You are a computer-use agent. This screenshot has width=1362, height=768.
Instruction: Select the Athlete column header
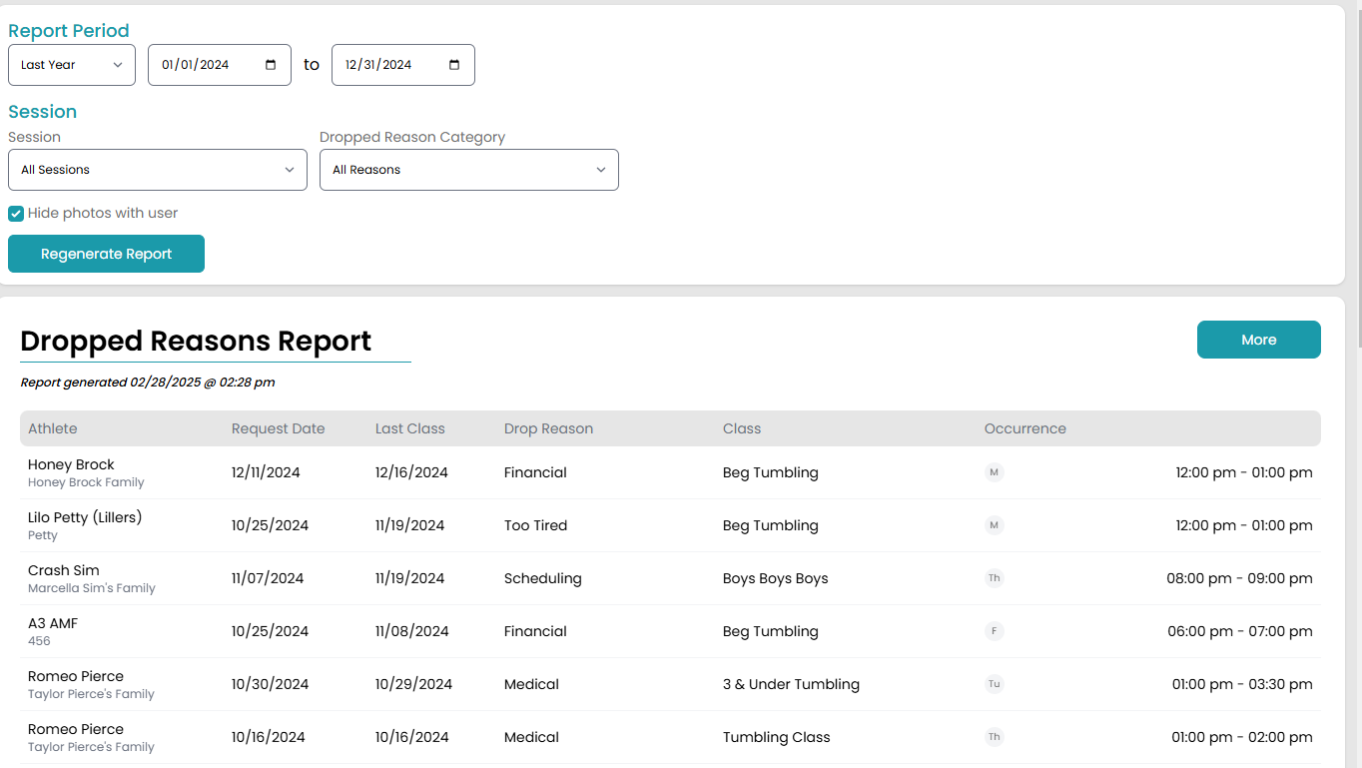click(52, 428)
